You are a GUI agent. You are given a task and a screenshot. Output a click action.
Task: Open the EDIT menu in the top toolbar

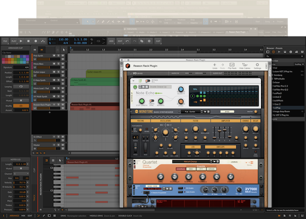(120, 41)
